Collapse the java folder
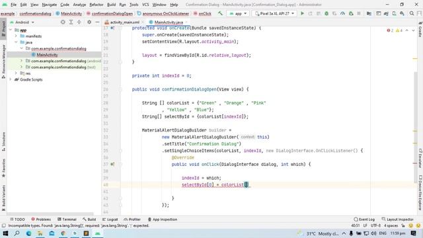Screen dimensions: 423x238 tap(16, 42)
